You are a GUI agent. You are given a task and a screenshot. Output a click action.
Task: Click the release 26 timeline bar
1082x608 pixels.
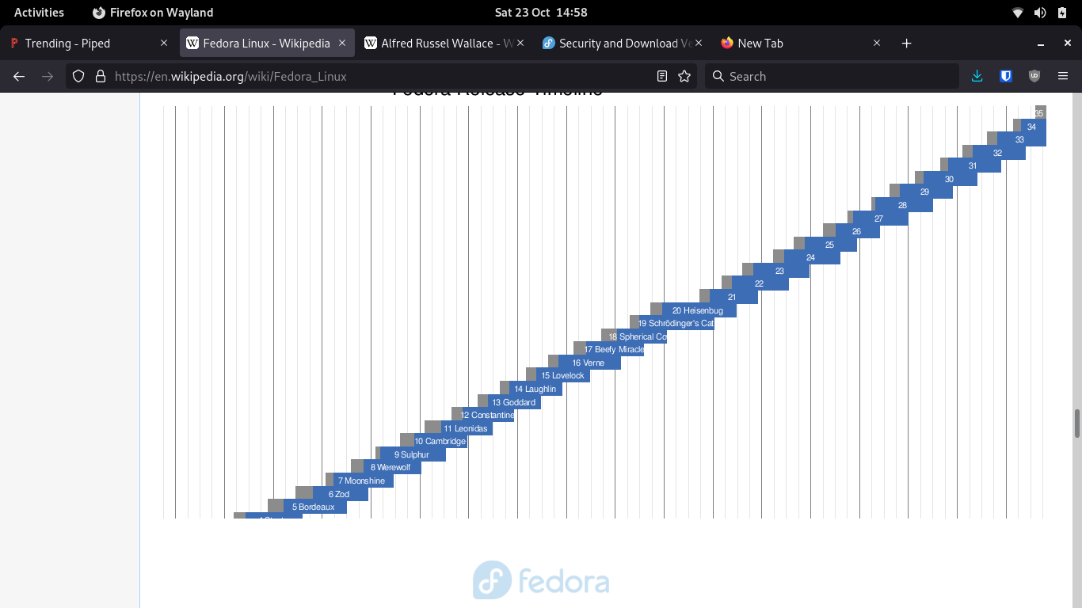coord(858,231)
